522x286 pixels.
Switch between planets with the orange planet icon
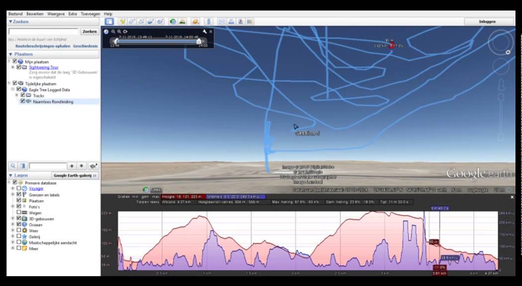pyautogui.click(x=195, y=22)
